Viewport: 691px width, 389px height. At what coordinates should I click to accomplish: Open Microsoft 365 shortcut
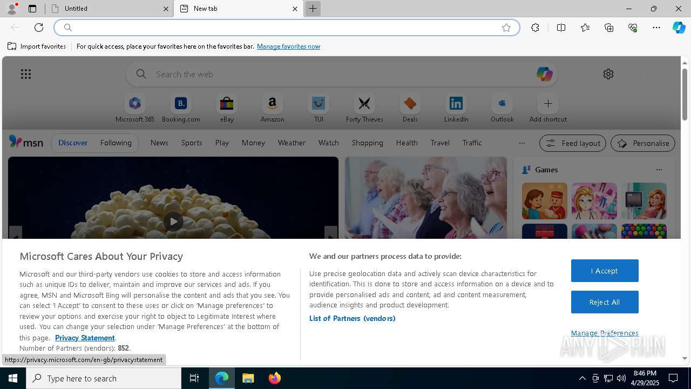pos(135,109)
